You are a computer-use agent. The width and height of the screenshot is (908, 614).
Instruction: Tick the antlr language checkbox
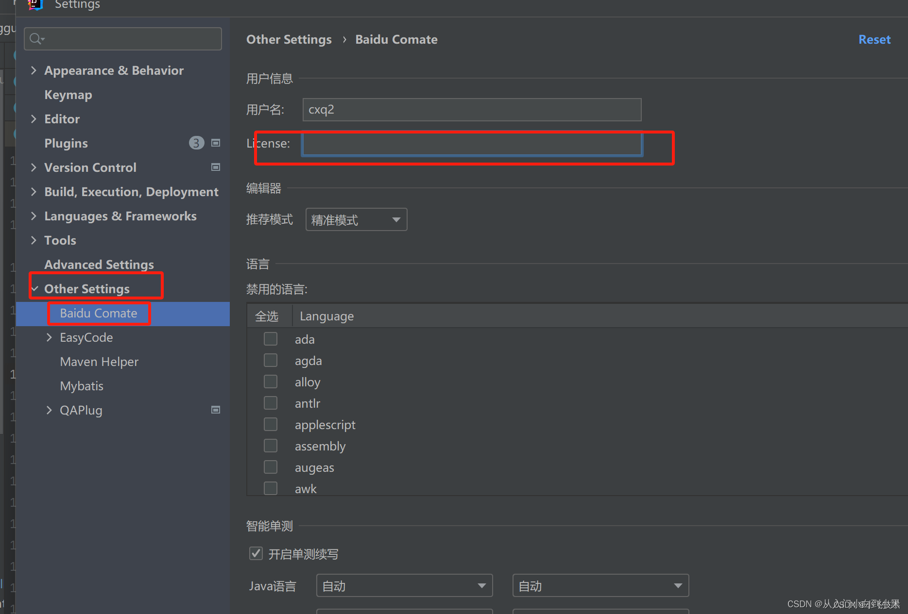tap(271, 403)
